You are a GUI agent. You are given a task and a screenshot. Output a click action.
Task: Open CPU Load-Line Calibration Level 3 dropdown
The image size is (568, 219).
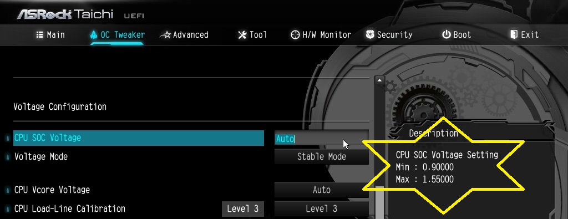click(321, 209)
